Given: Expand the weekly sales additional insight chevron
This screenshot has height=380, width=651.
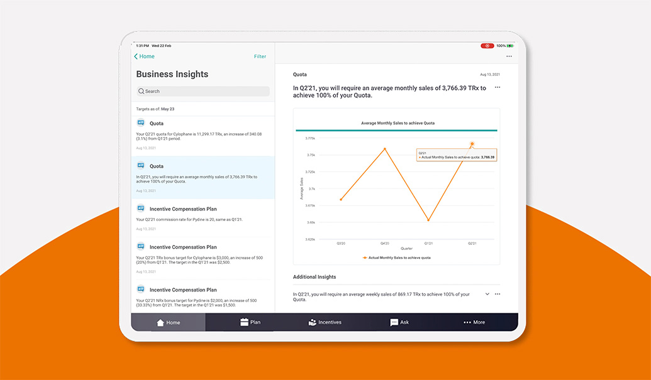Looking at the screenshot, I should tap(487, 294).
